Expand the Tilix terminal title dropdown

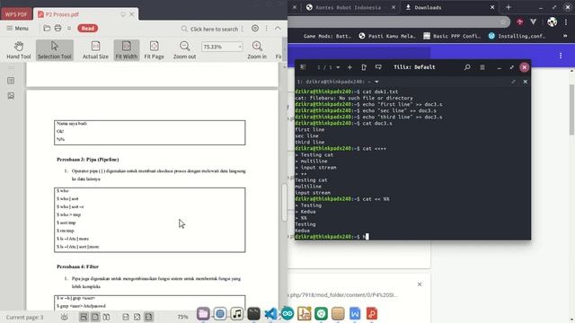point(376,82)
